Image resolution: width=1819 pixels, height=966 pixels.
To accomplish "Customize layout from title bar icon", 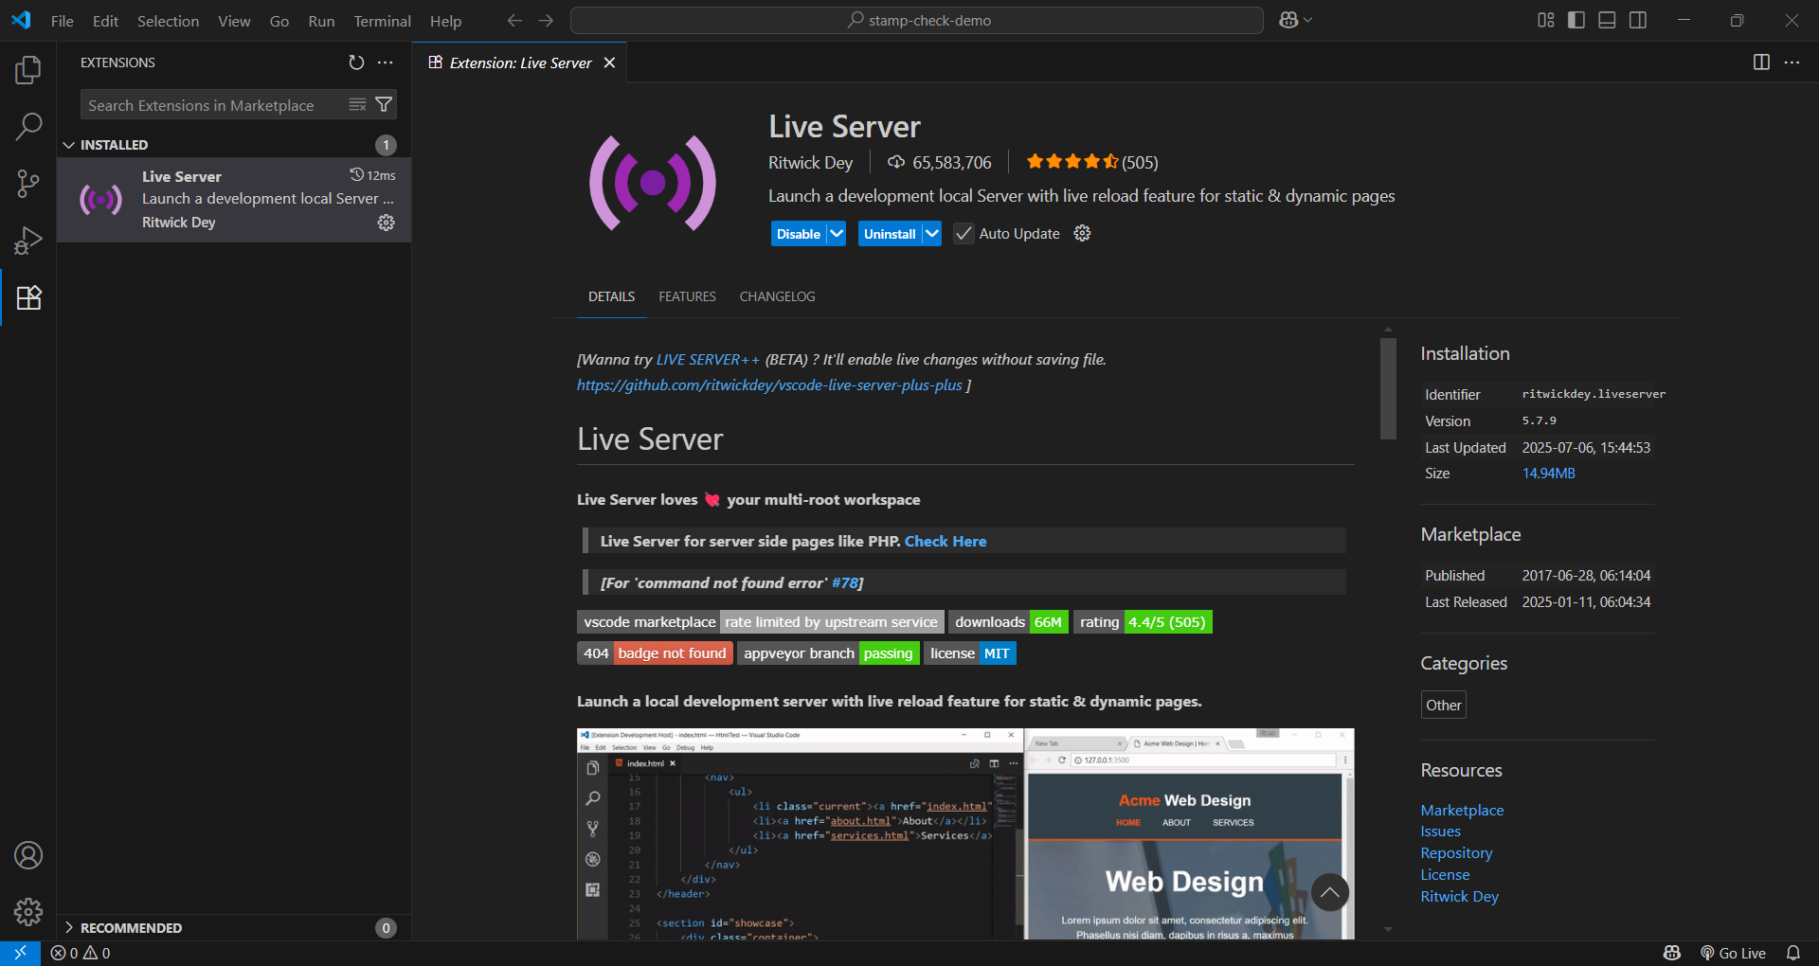I will pyautogui.click(x=1546, y=20).
